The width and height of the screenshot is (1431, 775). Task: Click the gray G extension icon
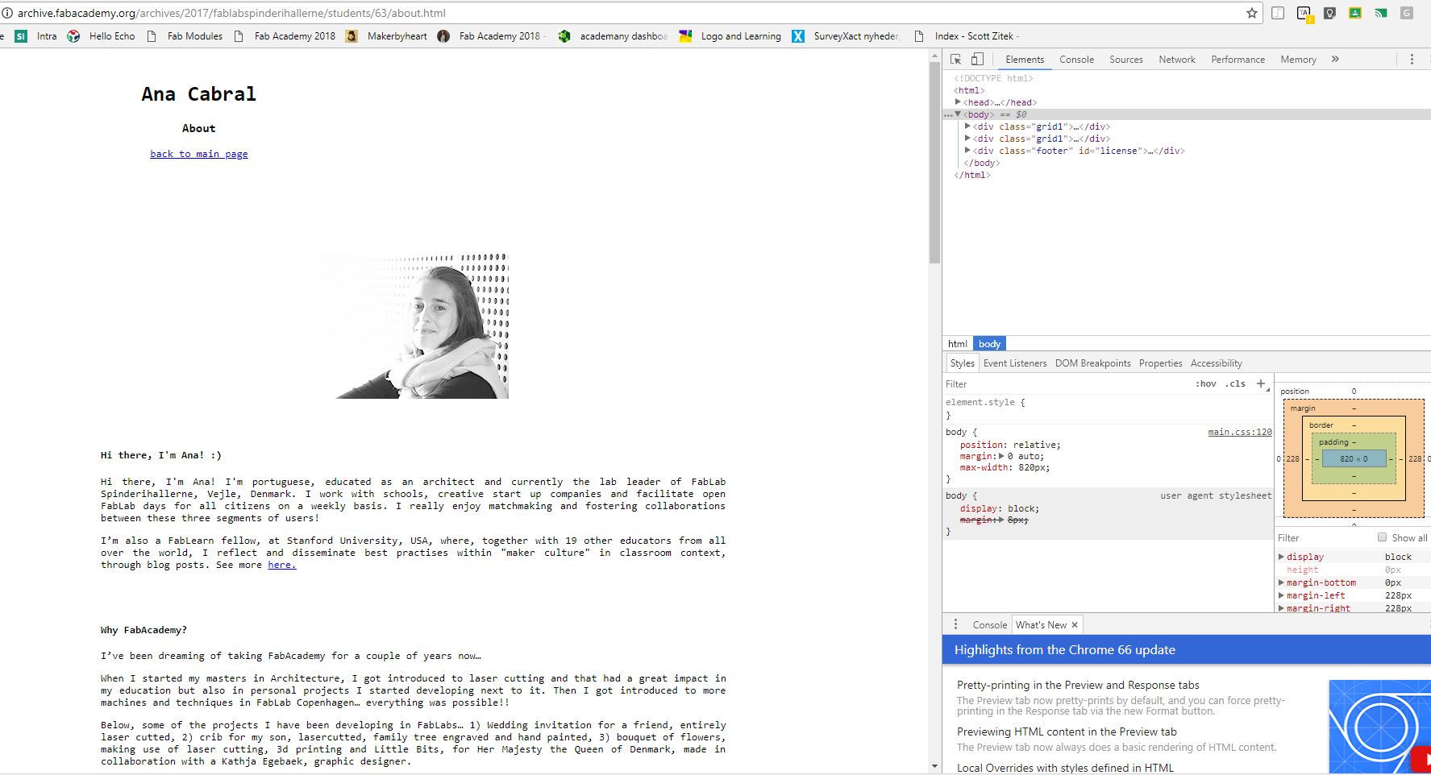(x=1407, y=13)
